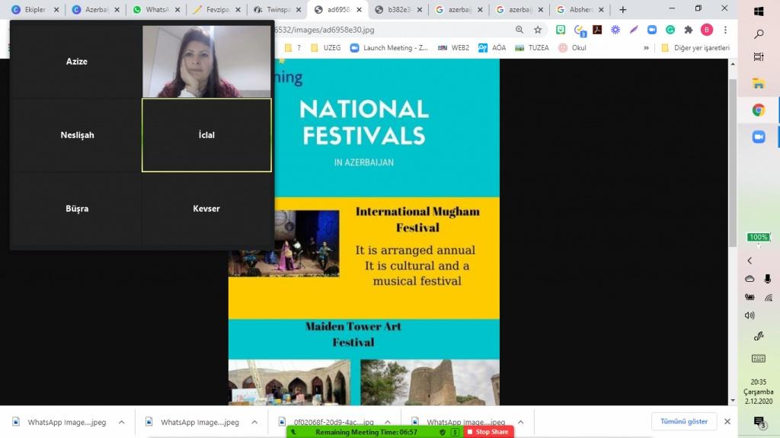Open a new tab with plus button
The image size is (780, 438).
click(x=622, y=10)
